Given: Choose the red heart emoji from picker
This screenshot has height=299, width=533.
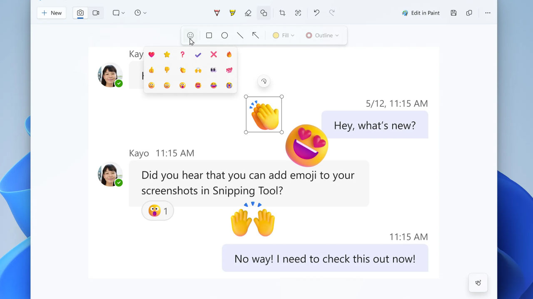Looking at the screenshot, I should point(152,54).
